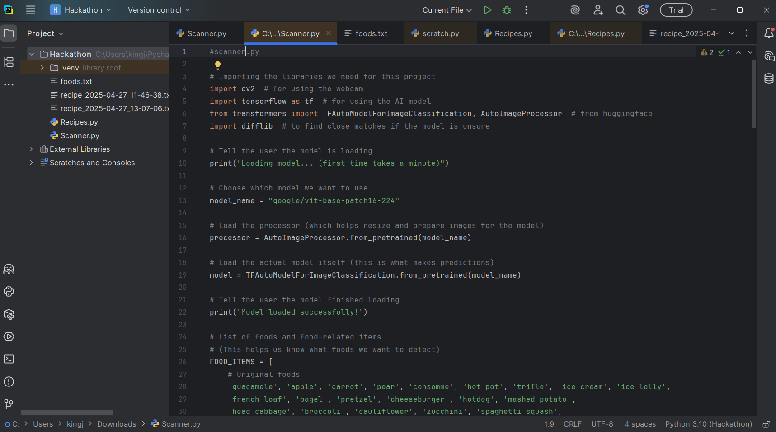The image size is (776, 432).
Task: Open the run toolbar's more actions menu
Action: pyautogui.click(x=526, y=10)
